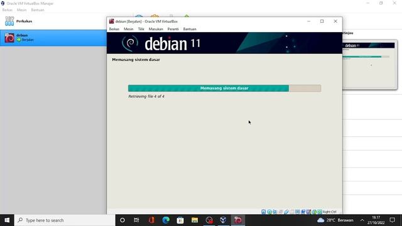Click the CPU virtualization icon in VM status bar
402x226 pixels.
(x=308, y=212)
